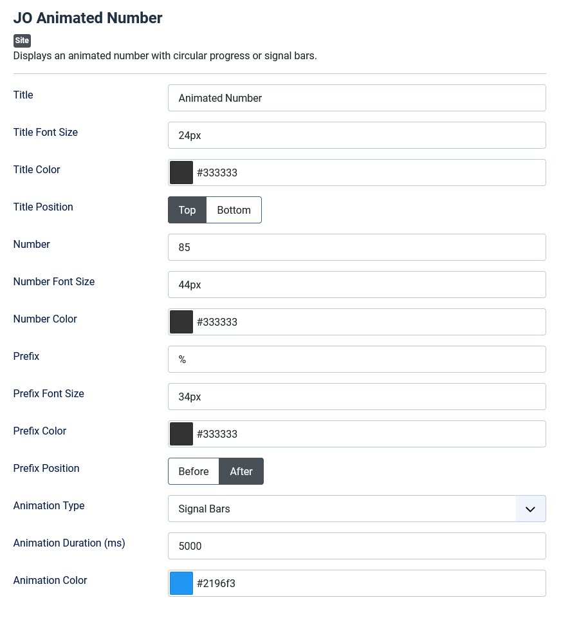The width and height of the screenshot is (561, 618).
Task: Click the Title text field
Action: 356,98
